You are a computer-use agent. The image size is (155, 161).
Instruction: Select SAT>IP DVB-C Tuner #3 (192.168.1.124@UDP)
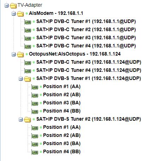tap(89, 62)
